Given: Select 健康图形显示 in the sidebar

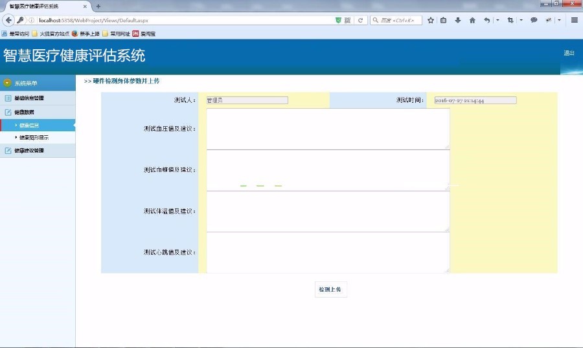Looking at the screenshot, I should point(34,138).
